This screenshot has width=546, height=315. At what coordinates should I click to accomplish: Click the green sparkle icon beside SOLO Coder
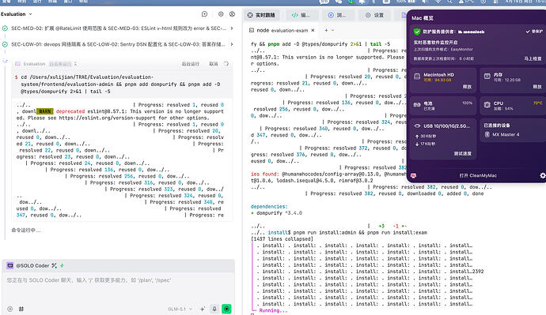coord(62,266)
